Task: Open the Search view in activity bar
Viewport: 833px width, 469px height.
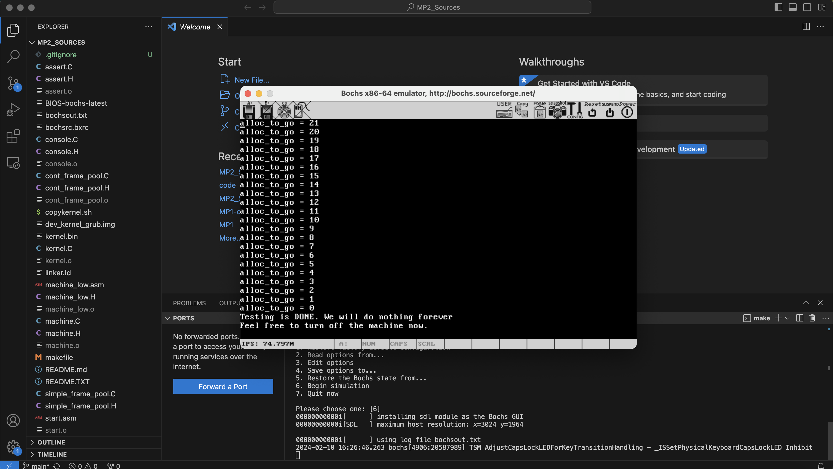Action: tap(13, 56)
